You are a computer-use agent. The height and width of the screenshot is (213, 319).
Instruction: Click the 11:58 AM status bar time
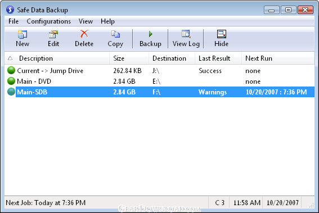coord(247,203)
